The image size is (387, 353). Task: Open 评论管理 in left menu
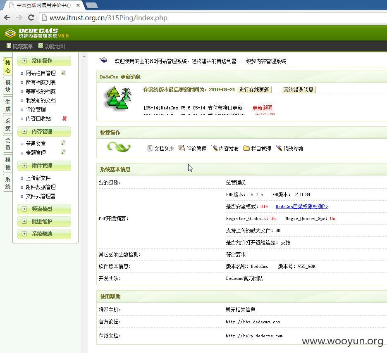[x=36, y=109]
